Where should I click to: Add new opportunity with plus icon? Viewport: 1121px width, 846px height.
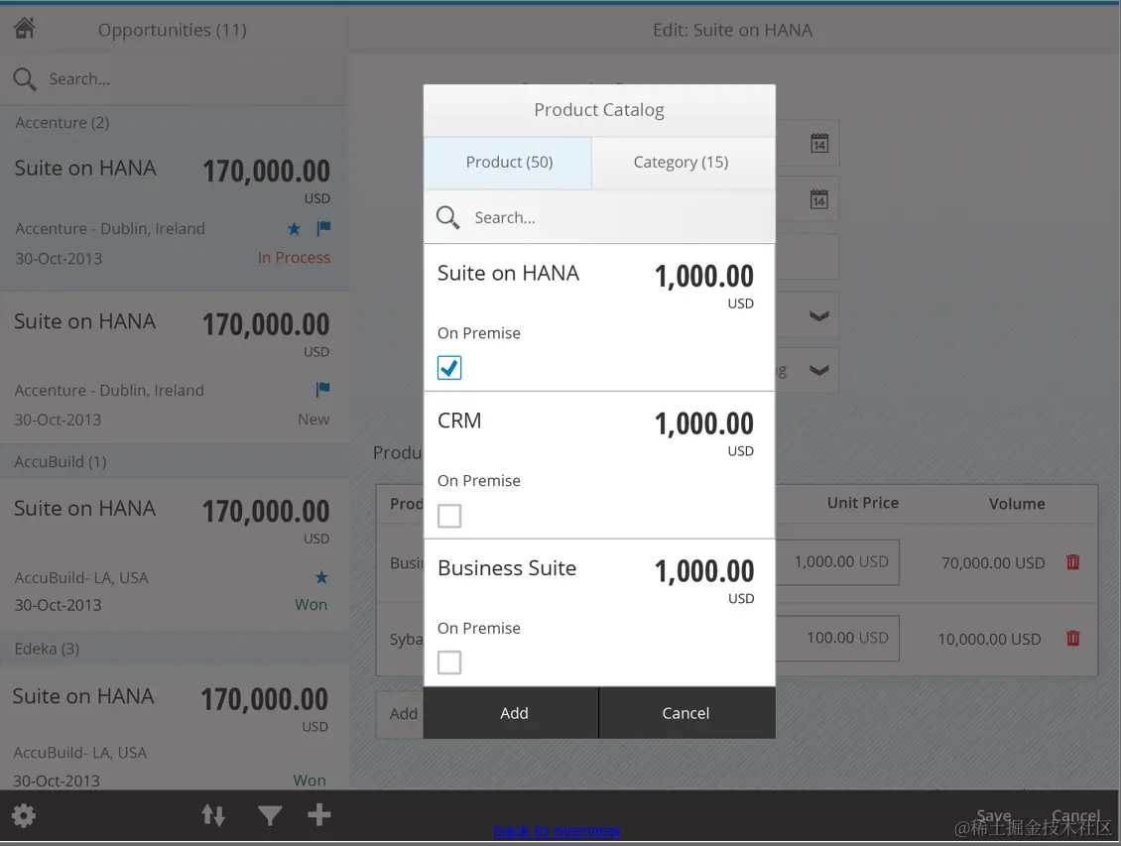318,814
